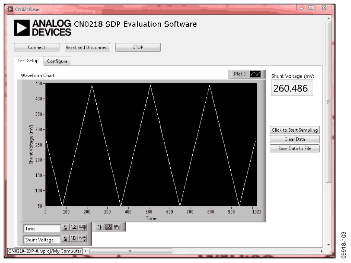The height and width of the screenshot is (263, 351).
Task: Select the crosshair cursor tool
Action: (100, 227)
